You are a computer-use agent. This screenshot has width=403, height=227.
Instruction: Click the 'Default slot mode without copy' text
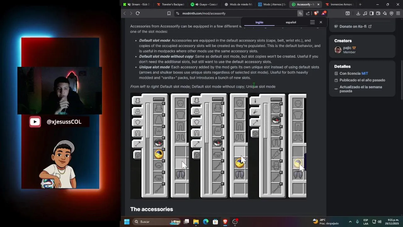point(166,56)
